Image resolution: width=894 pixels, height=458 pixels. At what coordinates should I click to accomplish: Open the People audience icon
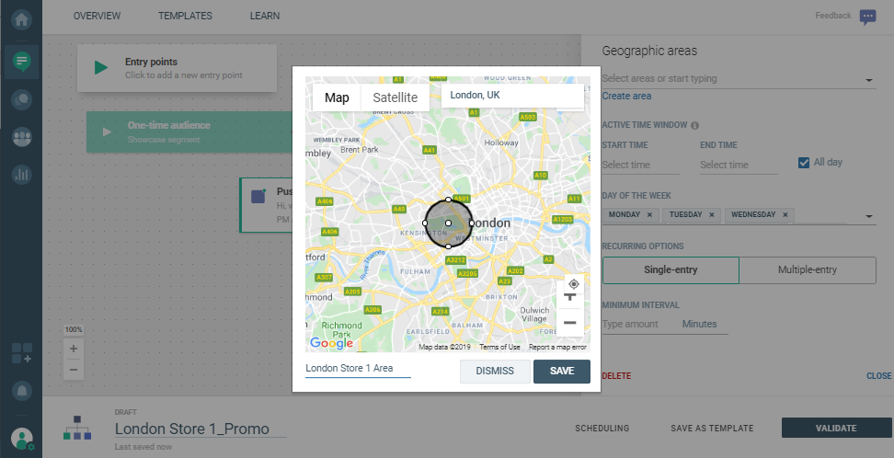coord(22,137)
